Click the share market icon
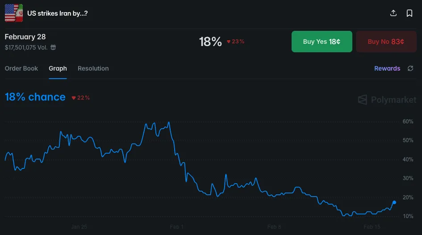This screenshot has height=235, width=422. point(393,13)
